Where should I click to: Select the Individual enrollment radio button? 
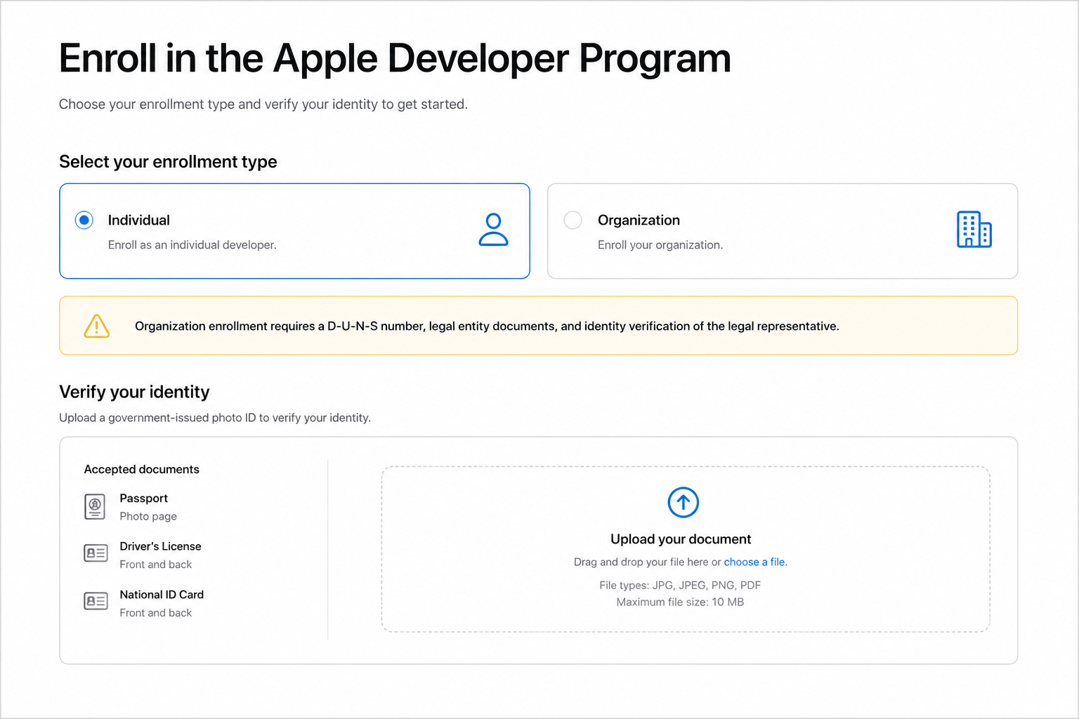click(84, 220)
